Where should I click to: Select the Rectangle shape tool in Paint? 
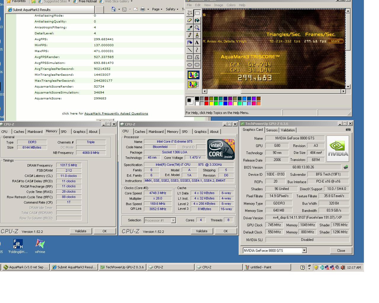[x=190, y=57]
